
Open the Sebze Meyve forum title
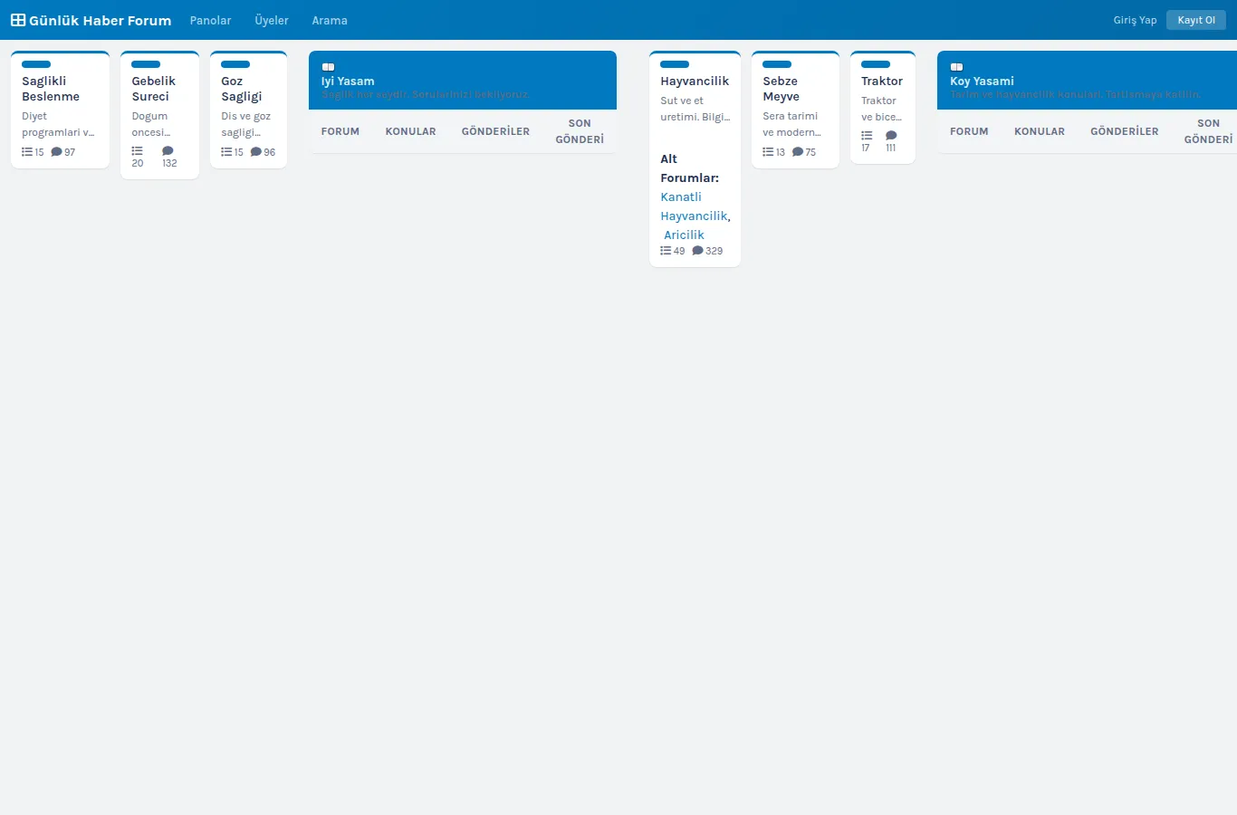tap(781, 89)
